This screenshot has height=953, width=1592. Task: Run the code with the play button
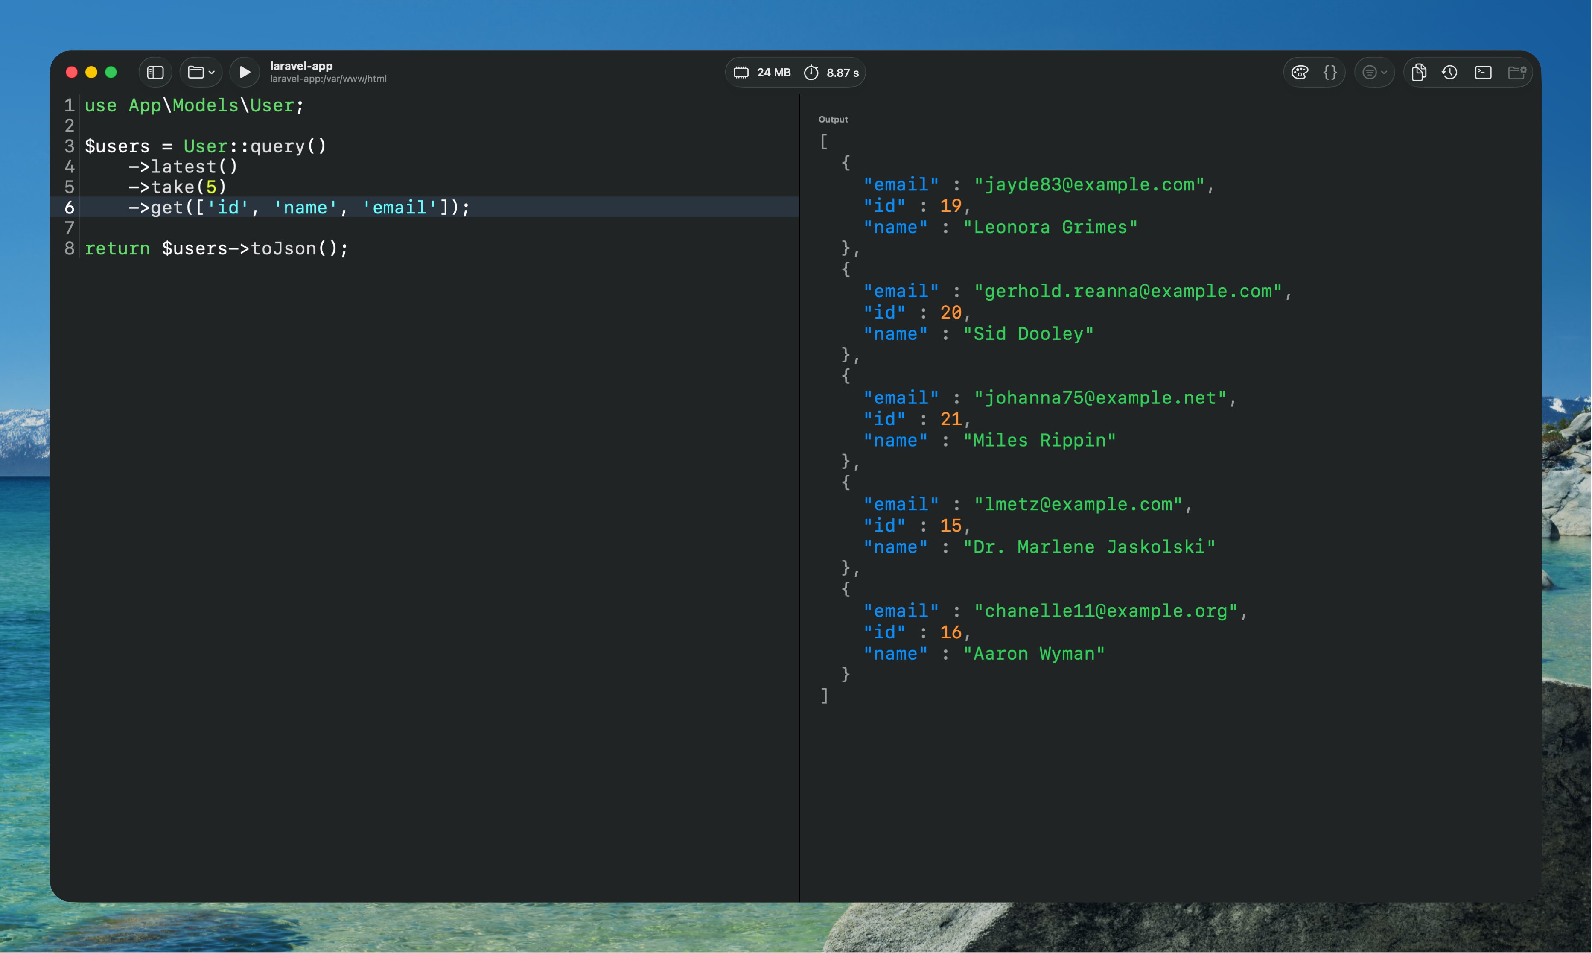click(245, 73)
